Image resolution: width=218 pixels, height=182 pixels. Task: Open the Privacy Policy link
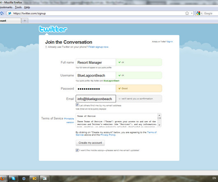coord(108,135)
